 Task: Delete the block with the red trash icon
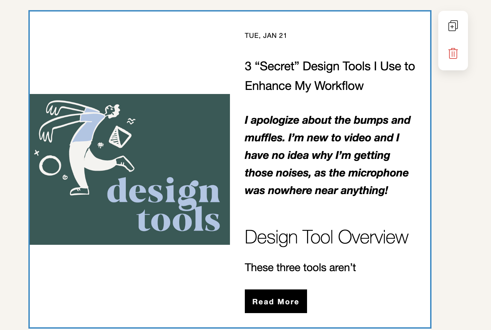coord(453,53)
